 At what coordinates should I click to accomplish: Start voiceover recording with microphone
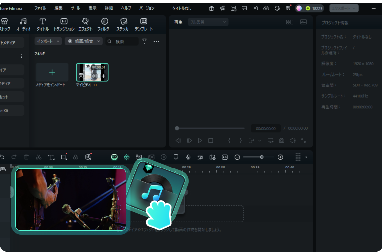coord(188,157)
